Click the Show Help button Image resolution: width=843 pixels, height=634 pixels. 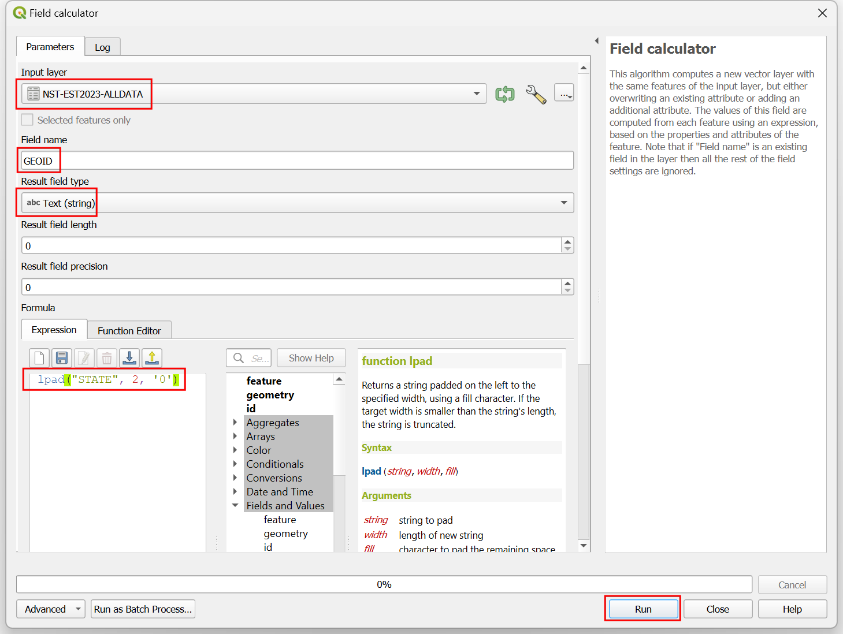point(311,358)
